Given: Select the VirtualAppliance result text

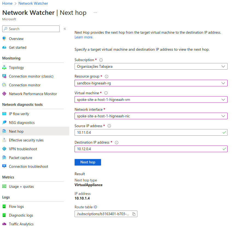Looking at the screenshot, I should click(89, 185).
